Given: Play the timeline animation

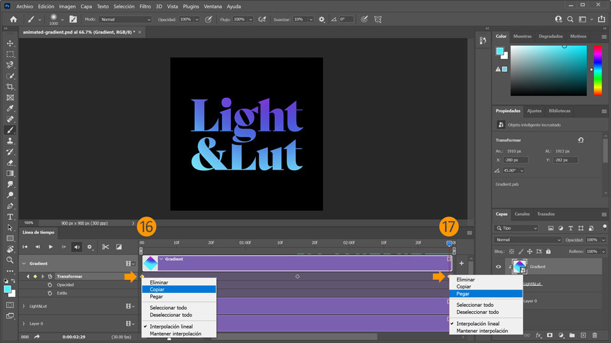Looking at the screenshot, I should click(50, 247).
